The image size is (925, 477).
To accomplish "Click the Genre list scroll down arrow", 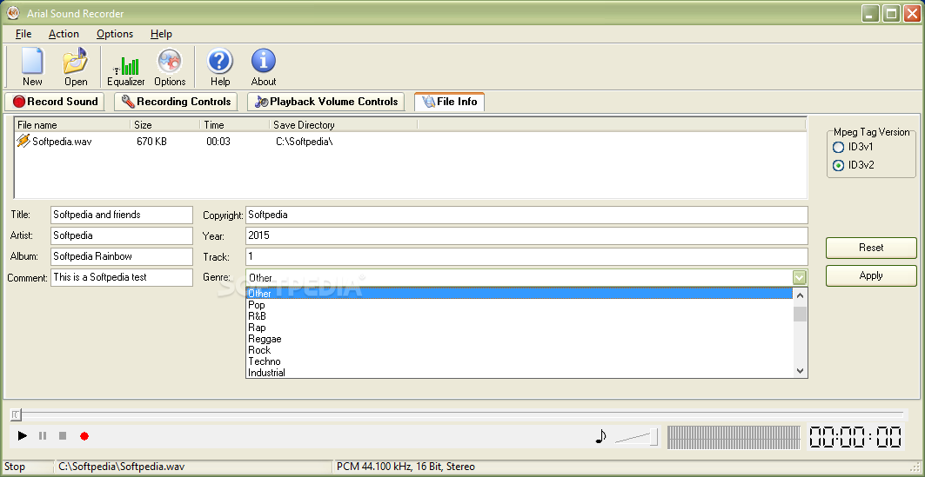I will (x=800, y=370).
